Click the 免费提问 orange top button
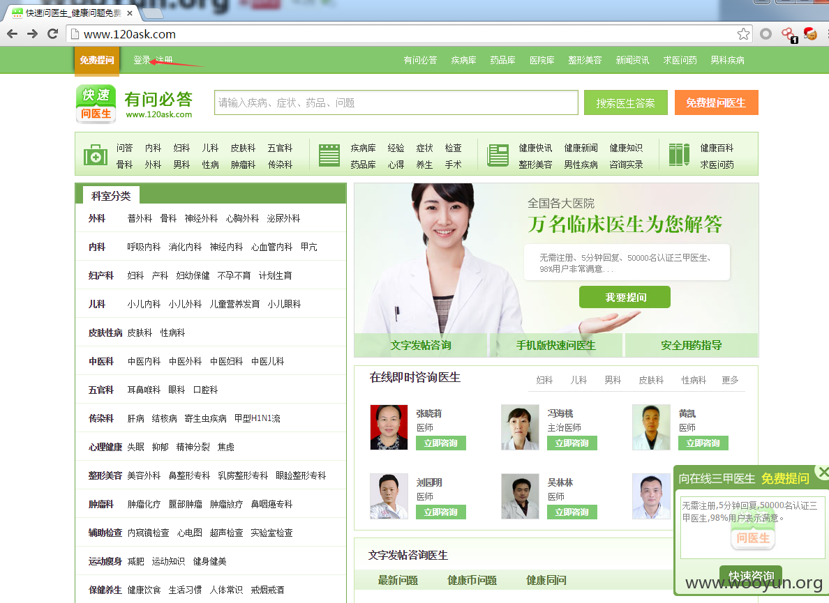 point(97,61)
